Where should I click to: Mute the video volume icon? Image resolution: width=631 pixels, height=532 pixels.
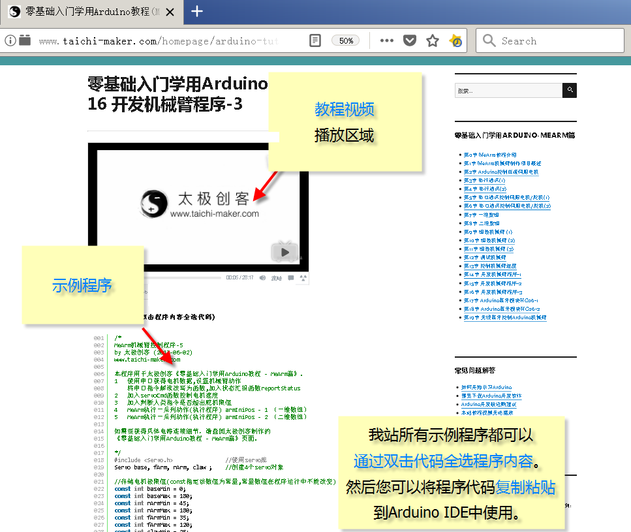pos(262,277)
